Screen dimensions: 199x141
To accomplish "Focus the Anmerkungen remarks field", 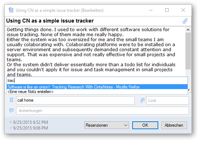I will point(103,111).
